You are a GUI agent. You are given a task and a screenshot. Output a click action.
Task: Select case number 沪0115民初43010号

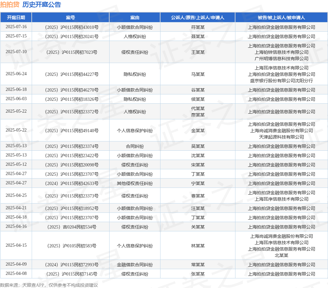[x=72, y=27]
